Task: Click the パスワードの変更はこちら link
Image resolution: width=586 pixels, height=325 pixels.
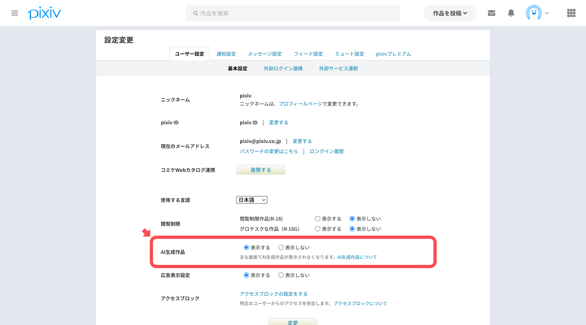Action: (x=269, y=152)
